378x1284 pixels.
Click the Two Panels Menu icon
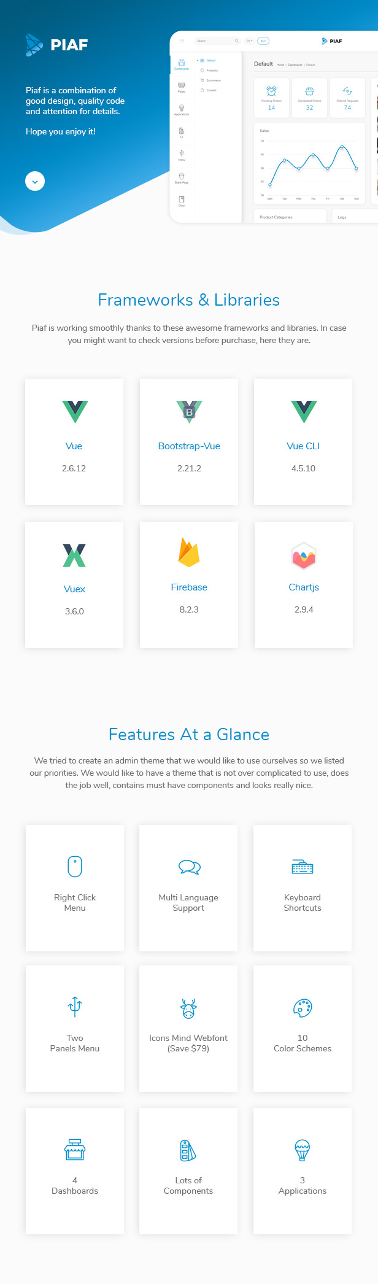tap(75, 1007)
